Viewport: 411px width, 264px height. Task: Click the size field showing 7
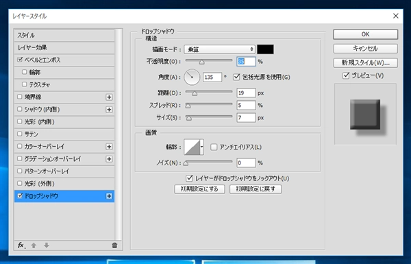click(246, 117)
